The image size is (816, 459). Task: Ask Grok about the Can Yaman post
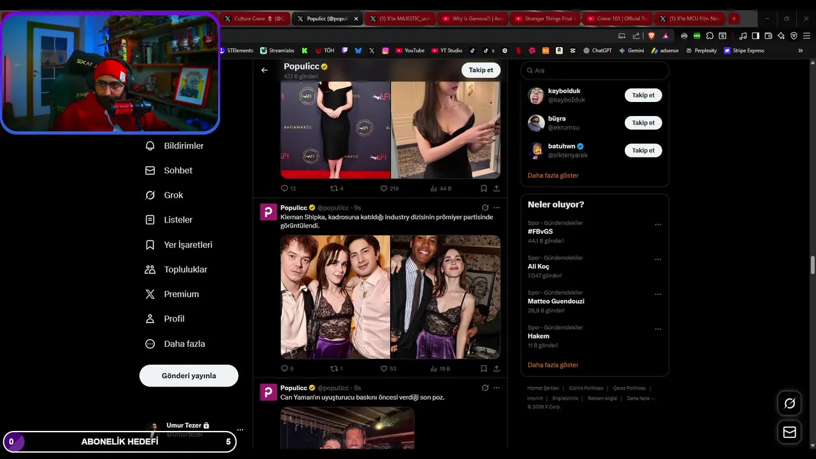click(485, 388)
